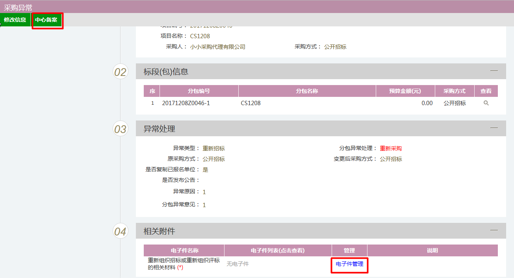Click the magnifier icon in 查看 column
The width and height of the screenshot is (514, 278).
[x=486, y=103]
